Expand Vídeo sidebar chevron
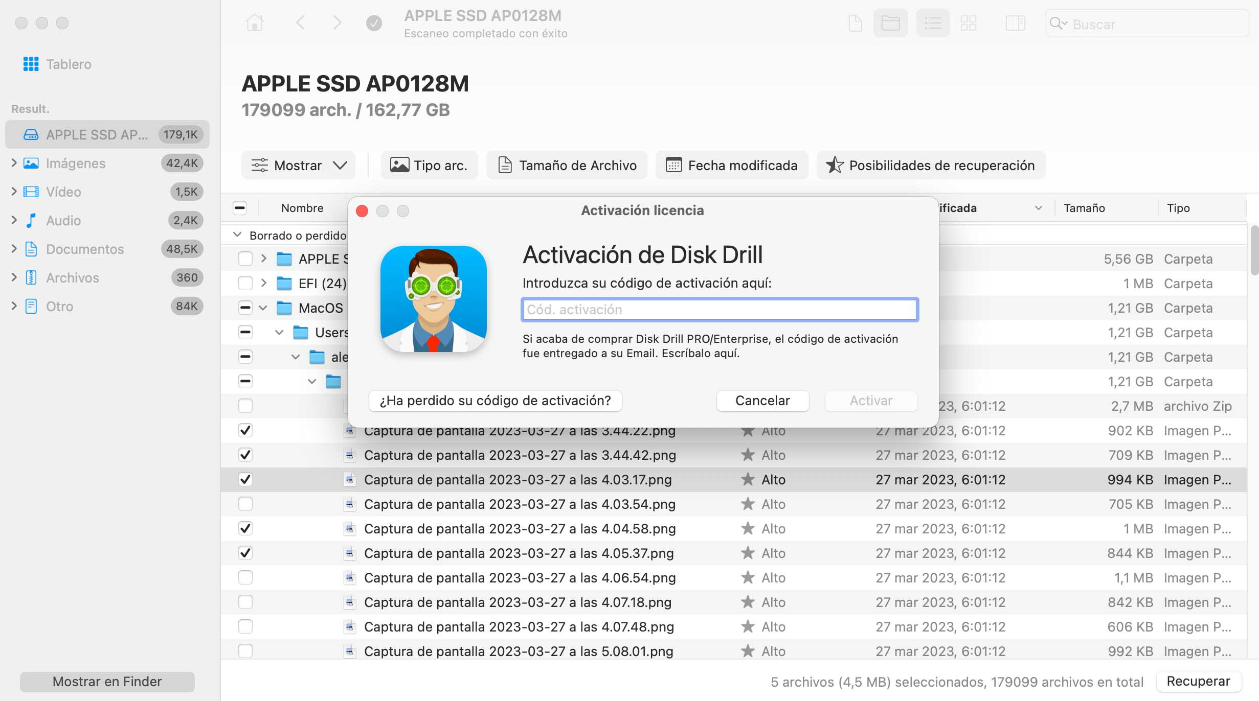Screen dimensions: 1259x701 14,192
